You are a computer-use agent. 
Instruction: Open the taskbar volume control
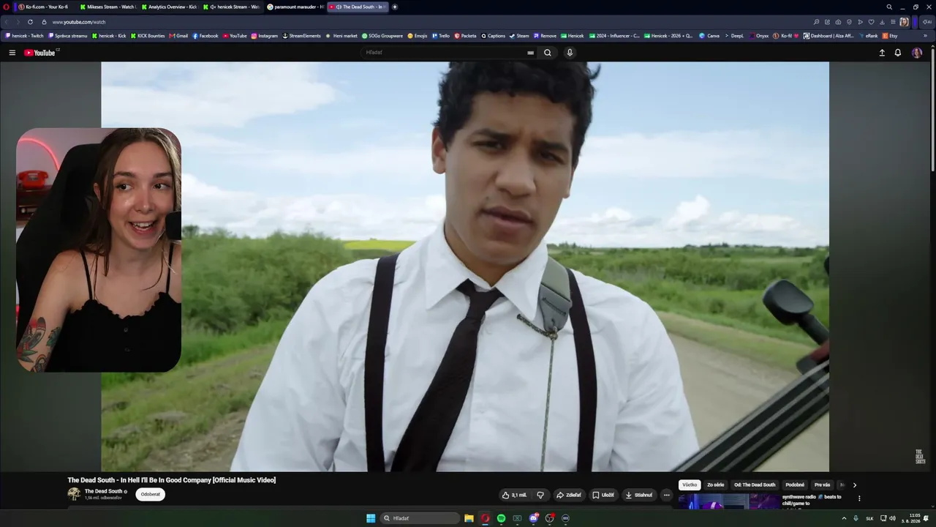[892, 518]
